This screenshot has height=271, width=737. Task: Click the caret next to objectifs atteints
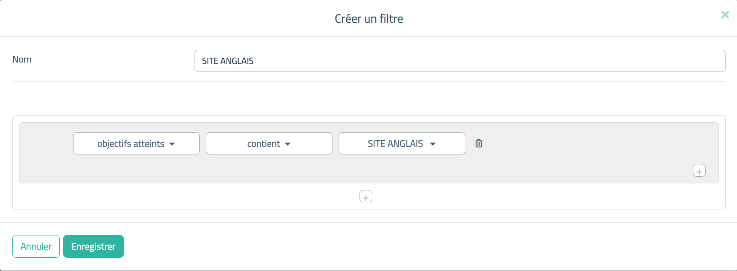point(172,144)
